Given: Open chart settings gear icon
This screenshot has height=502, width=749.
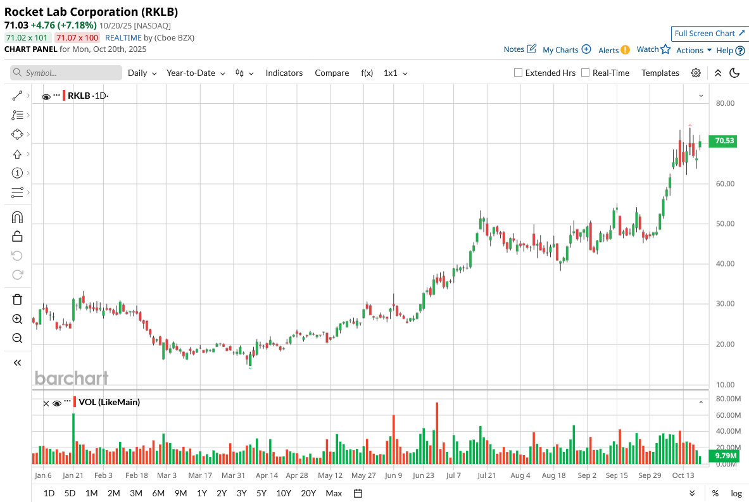Looking at the screenshot, I should pyautogui.click(x=696, y=73).
